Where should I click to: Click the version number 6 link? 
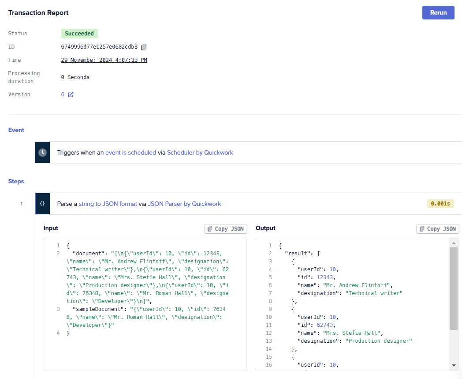(x=63, y=95)
